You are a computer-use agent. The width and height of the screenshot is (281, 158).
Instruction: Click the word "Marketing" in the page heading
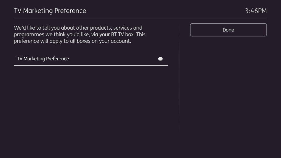(38, 11)
